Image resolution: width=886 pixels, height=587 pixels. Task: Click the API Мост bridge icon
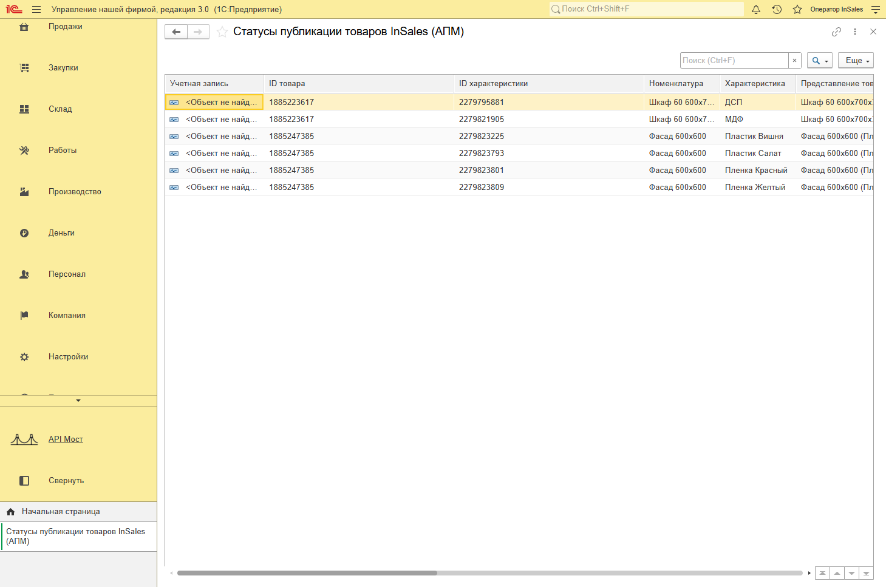[x=24, y=439]
